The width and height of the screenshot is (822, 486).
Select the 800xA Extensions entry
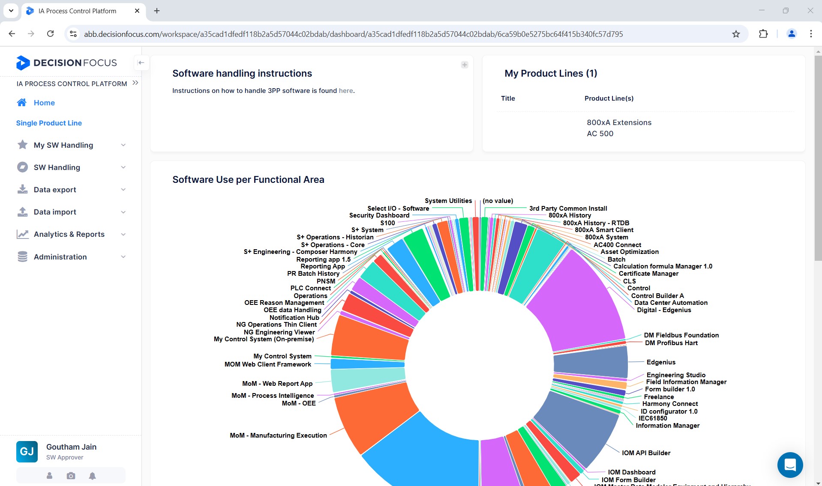[619, 122]
